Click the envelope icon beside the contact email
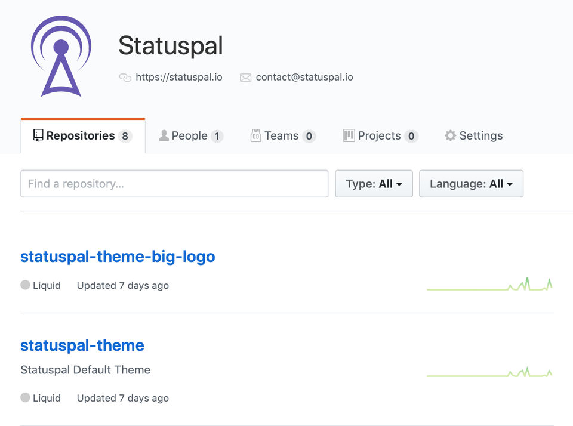This screenshot has height=426, width=573. (245, 78)
